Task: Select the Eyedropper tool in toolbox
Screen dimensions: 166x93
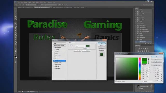Action: (16, 21)
